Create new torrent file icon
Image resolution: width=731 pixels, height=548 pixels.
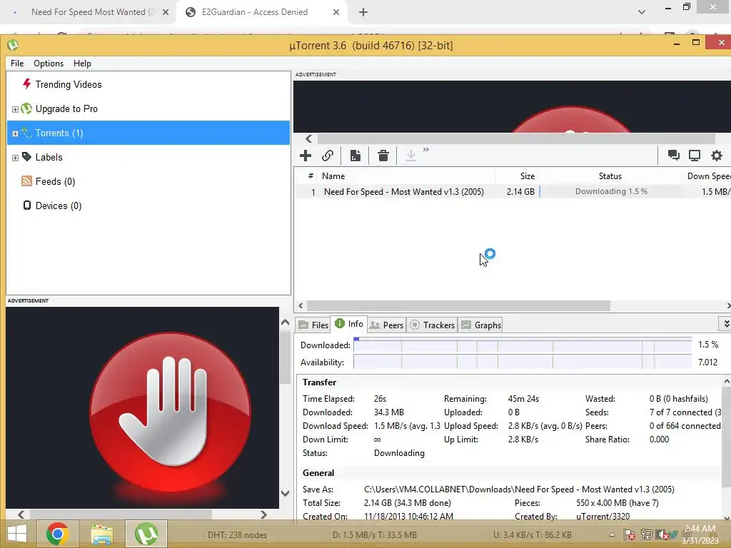(x=356, y=156)
